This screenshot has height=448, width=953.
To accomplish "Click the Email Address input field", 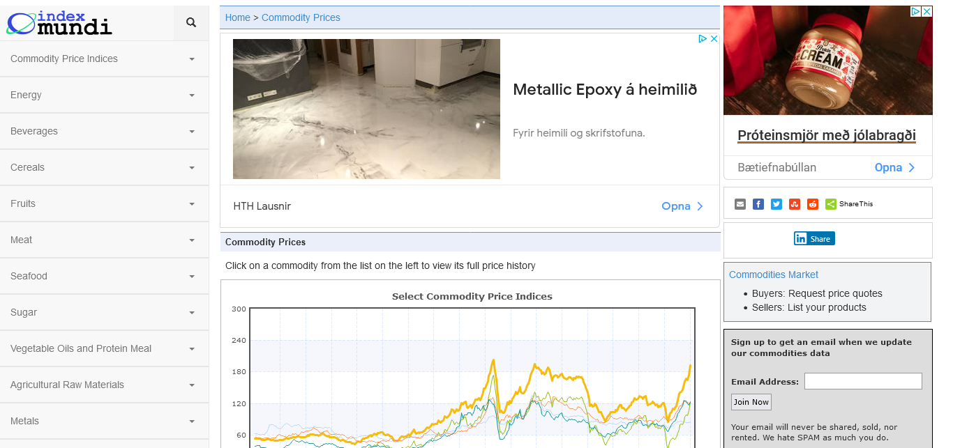I will (863, 381).
